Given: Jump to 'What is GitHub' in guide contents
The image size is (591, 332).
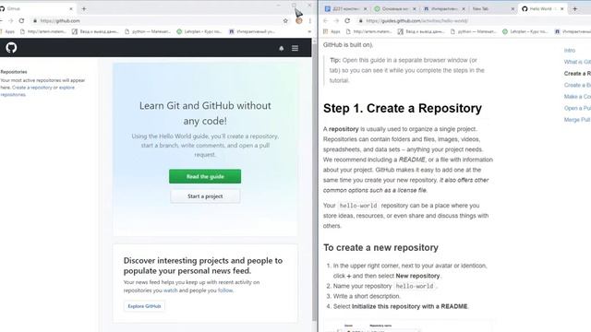Looking at the screenshot, I should (x=577, y=62).
